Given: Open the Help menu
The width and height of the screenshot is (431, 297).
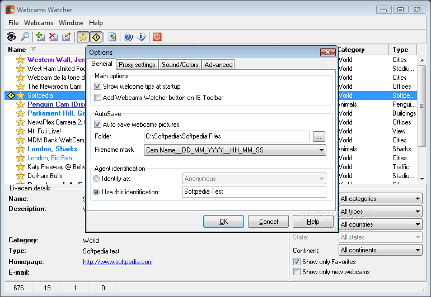Looking at the screenshot, I should [96, 23].
